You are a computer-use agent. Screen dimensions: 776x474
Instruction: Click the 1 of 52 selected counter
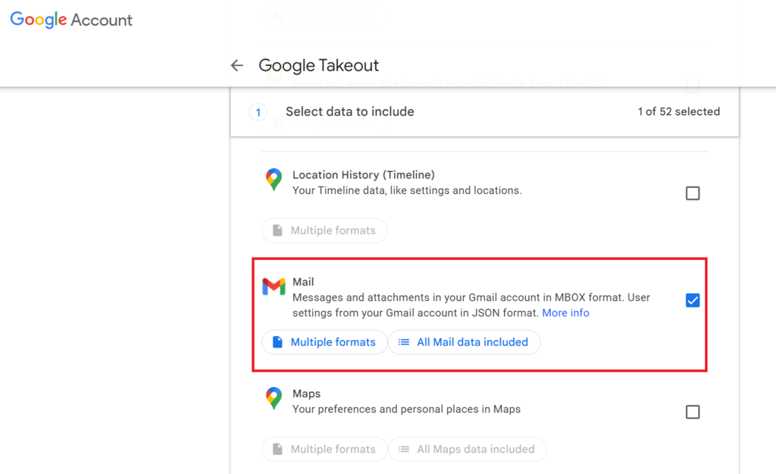pyautogui.click(x=677, y=111)
